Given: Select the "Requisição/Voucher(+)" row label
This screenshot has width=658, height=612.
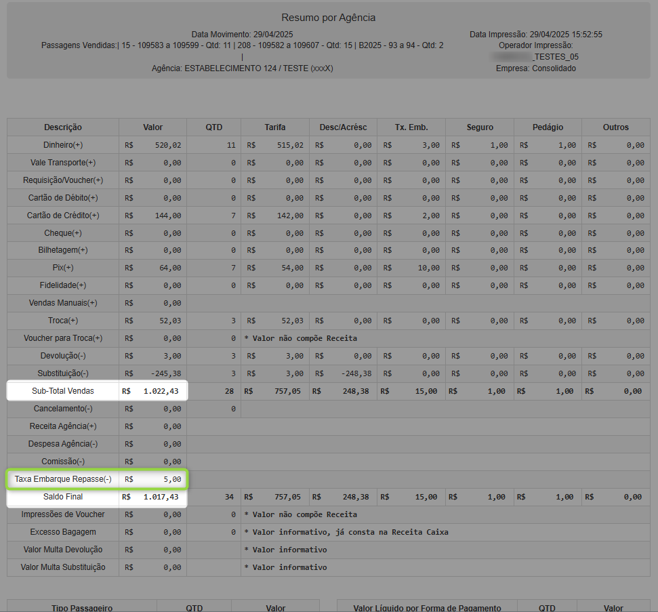Looking at the screenshot, I should point(63,180).
